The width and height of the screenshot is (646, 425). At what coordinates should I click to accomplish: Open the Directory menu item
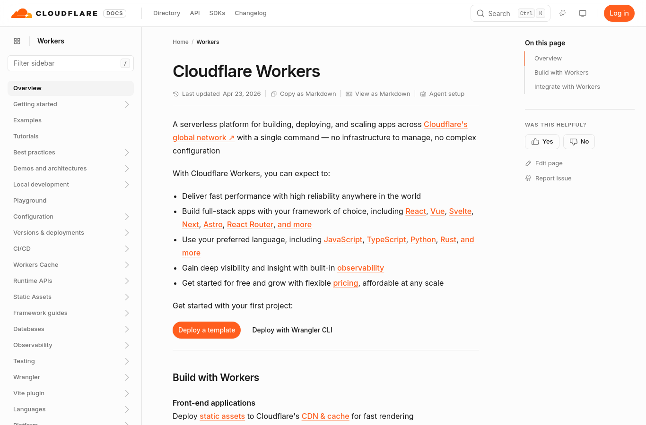pyautogui.click(x=166, y=13)
